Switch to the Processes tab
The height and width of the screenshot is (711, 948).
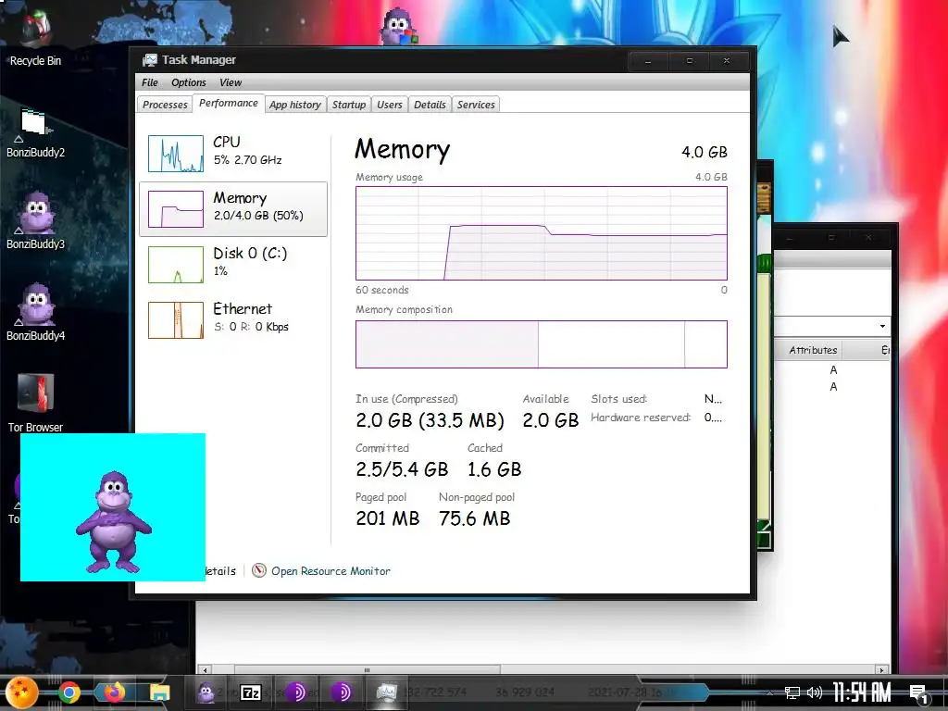(x=165, y=105)
